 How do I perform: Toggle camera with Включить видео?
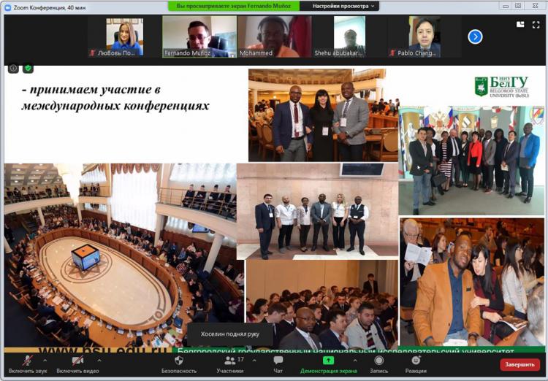coord(76,363)
